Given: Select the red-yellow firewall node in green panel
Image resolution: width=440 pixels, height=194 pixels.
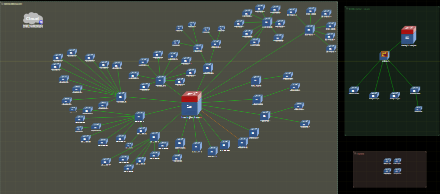Looking at the screenshot, I should pyautogui.click(x=384, y=55).
